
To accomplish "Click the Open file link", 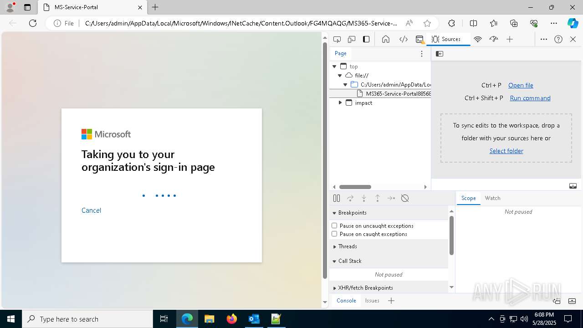I will 521,85.
